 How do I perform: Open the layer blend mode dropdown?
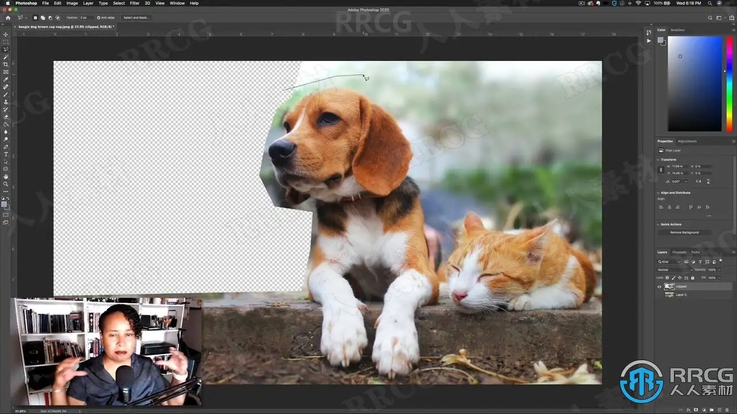coord(674,270)
